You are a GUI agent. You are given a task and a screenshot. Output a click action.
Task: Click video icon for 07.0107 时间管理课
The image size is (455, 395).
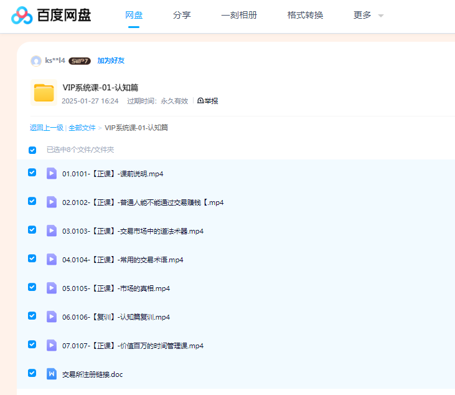(52, 345)
